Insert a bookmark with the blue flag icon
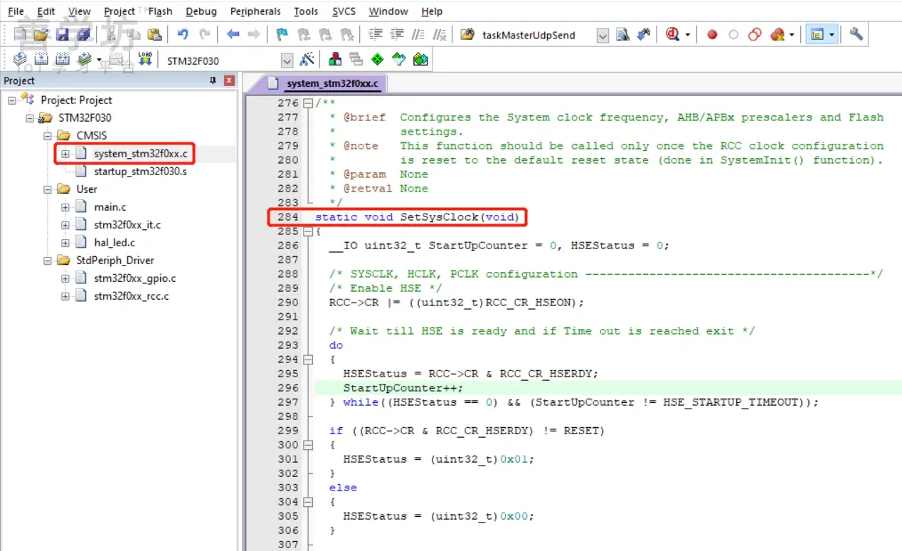 [281, 34]
